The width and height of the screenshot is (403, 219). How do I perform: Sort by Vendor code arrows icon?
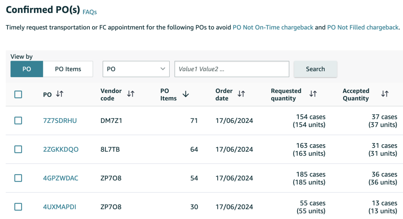pos(131,94)
